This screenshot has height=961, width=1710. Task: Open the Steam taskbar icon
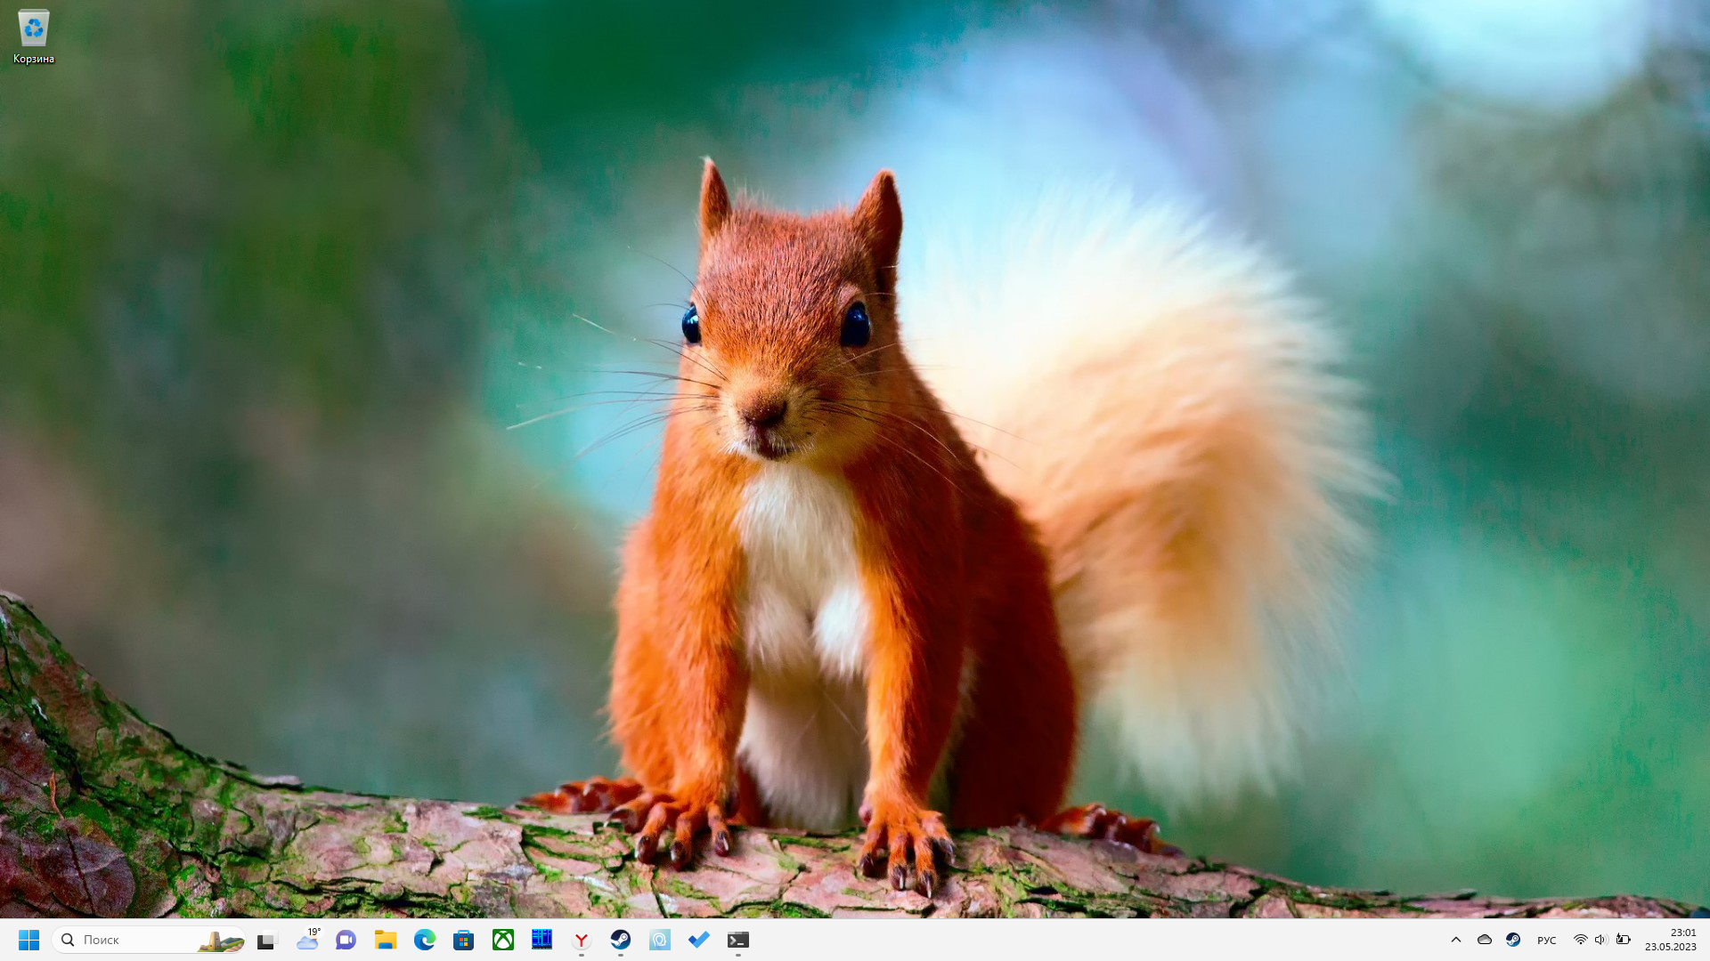click(621, 940)
